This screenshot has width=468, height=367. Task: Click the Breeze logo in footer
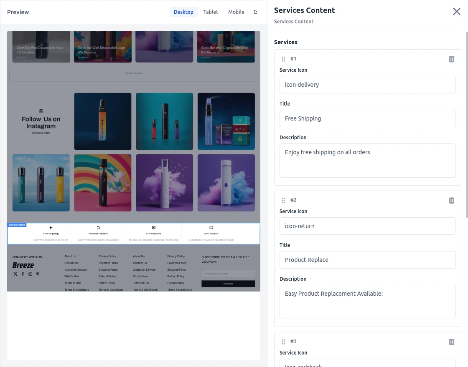pyautogui.click(x=23, y=265)
